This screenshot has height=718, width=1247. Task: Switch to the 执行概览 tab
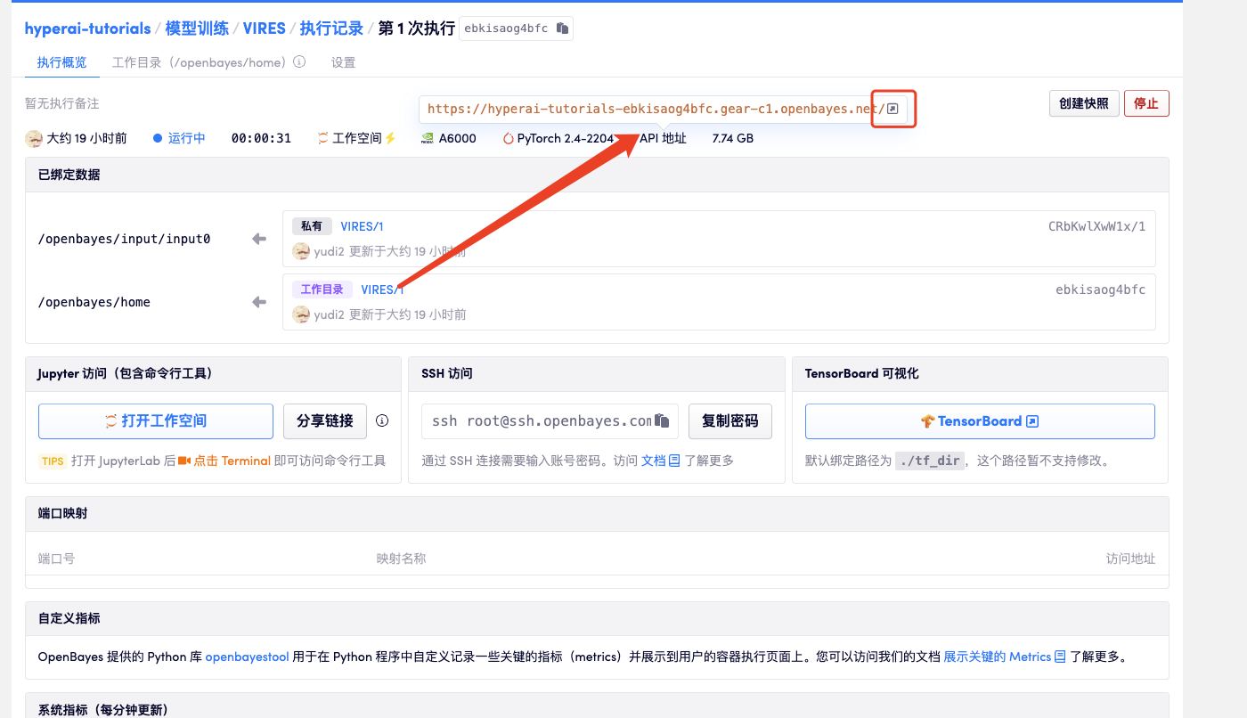(x=61, y=62)
